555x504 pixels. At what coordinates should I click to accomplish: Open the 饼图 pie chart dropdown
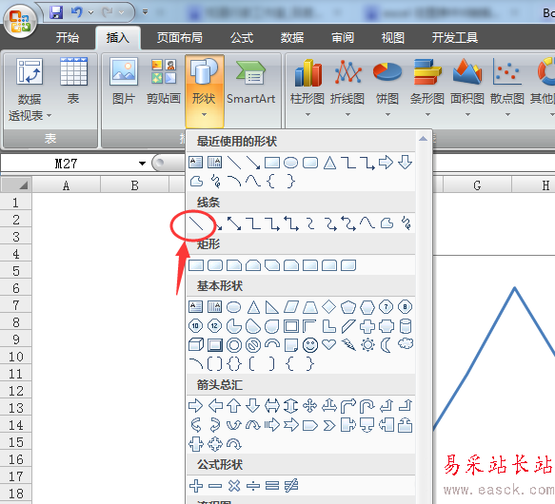coord(387,88)
